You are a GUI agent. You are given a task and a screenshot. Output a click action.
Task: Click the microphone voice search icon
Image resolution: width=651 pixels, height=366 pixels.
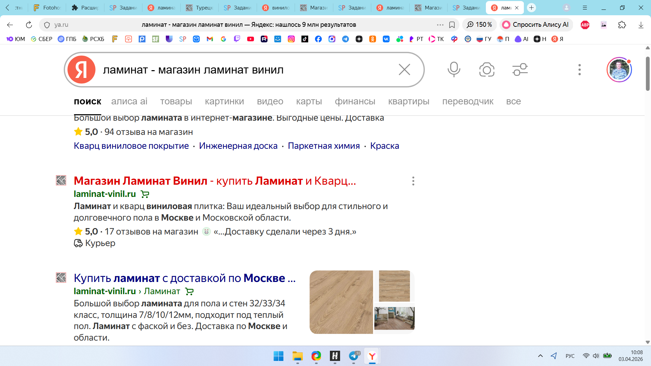454,69
